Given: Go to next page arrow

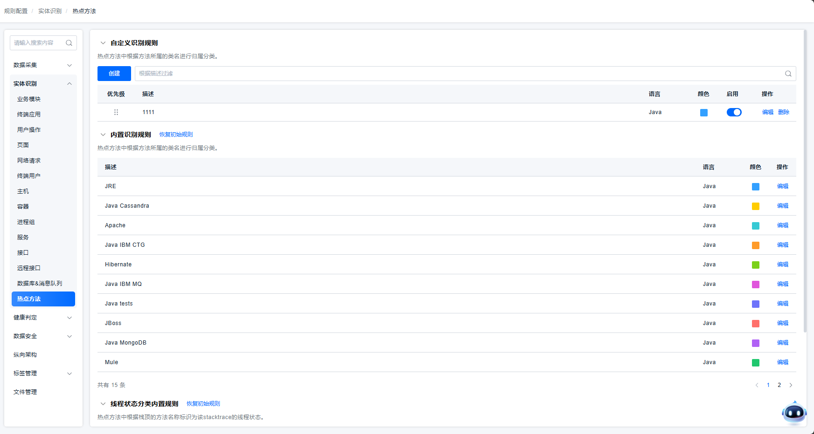Looking at the screenshot, I should click(x=791, y=385).
